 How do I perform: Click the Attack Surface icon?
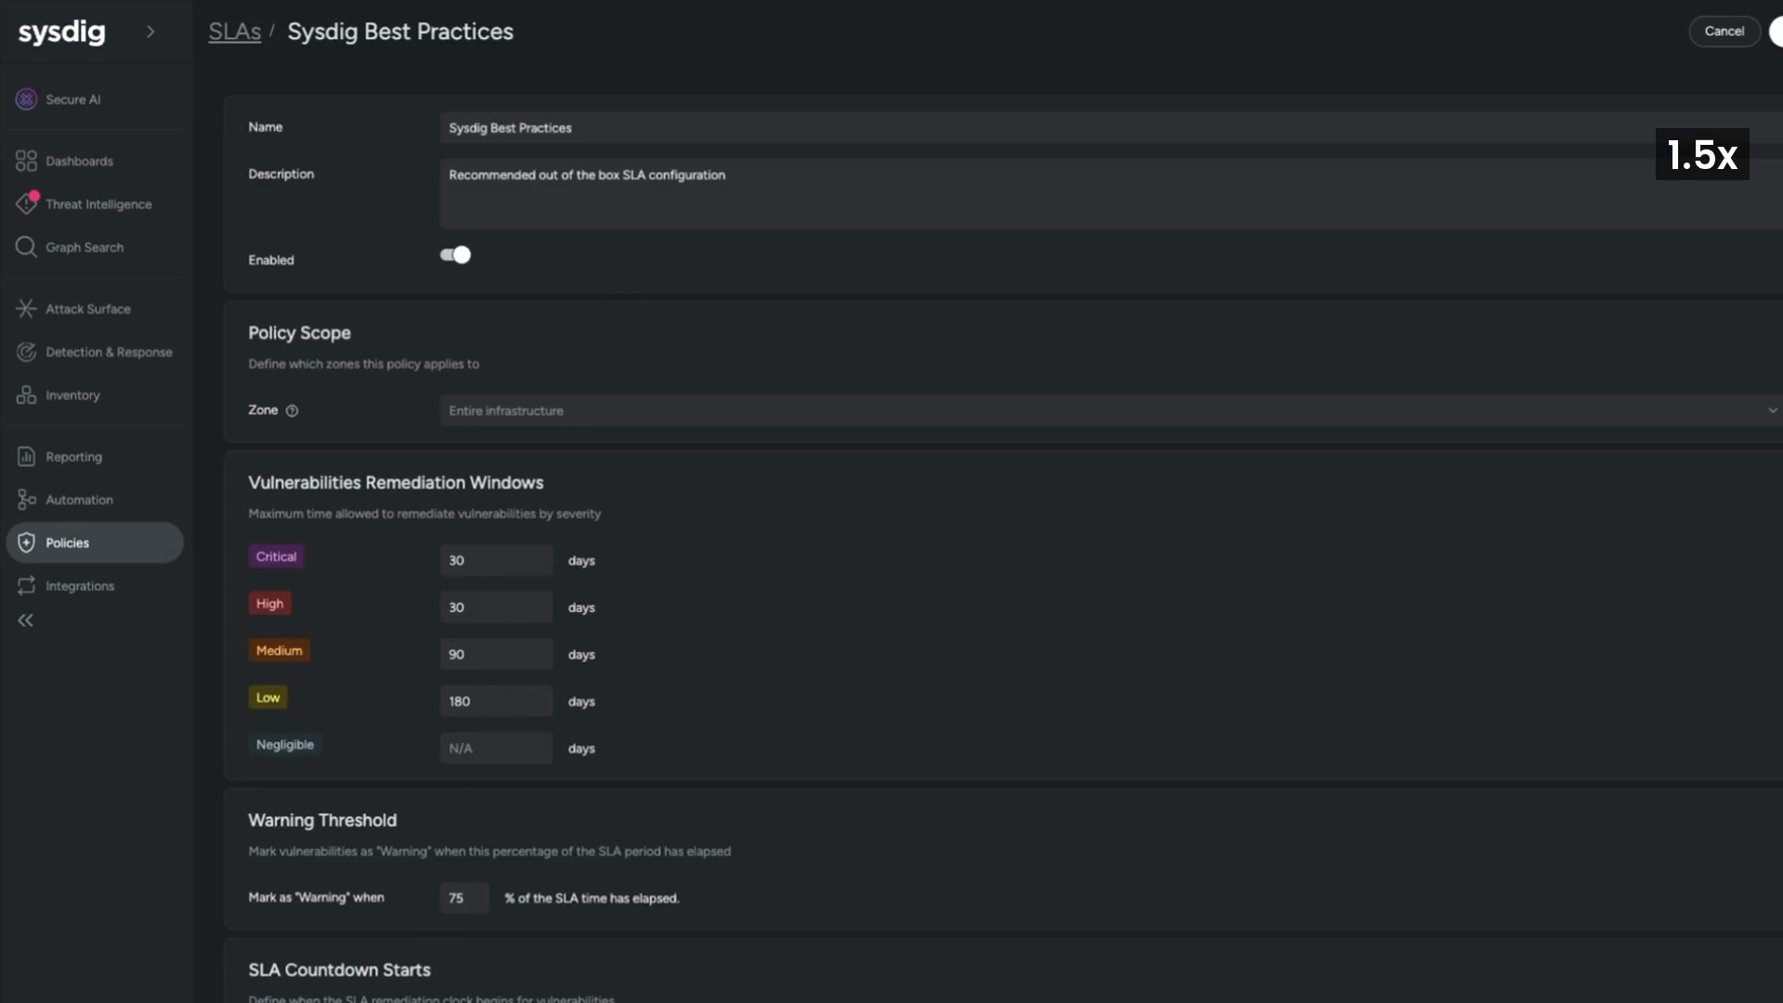(26, 308)
